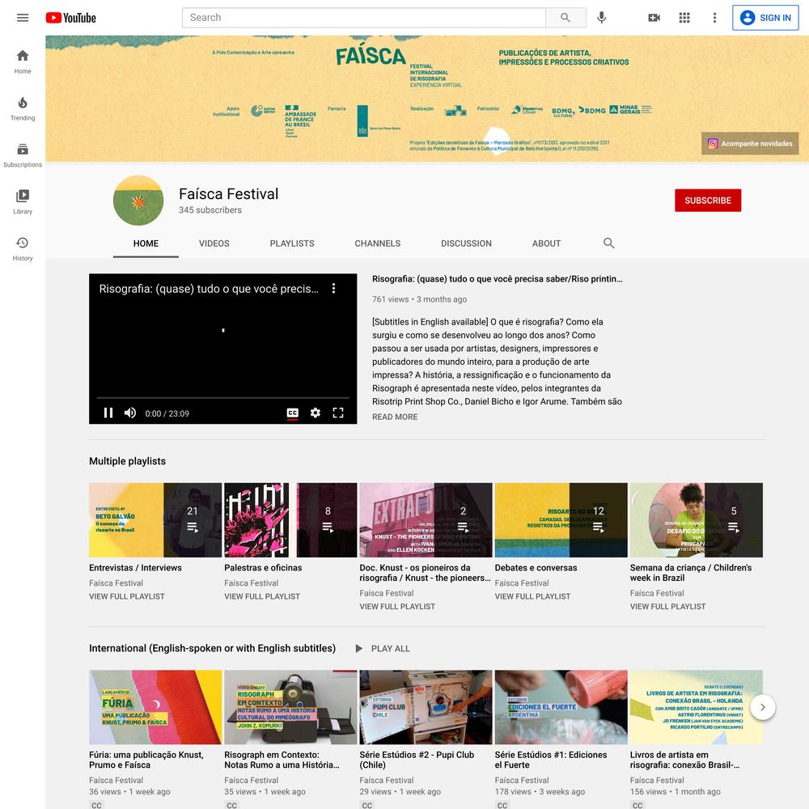This screenshot has width=809, height=809.
Task: Open the featured video's three-dot menu
Action: point(334,289)
